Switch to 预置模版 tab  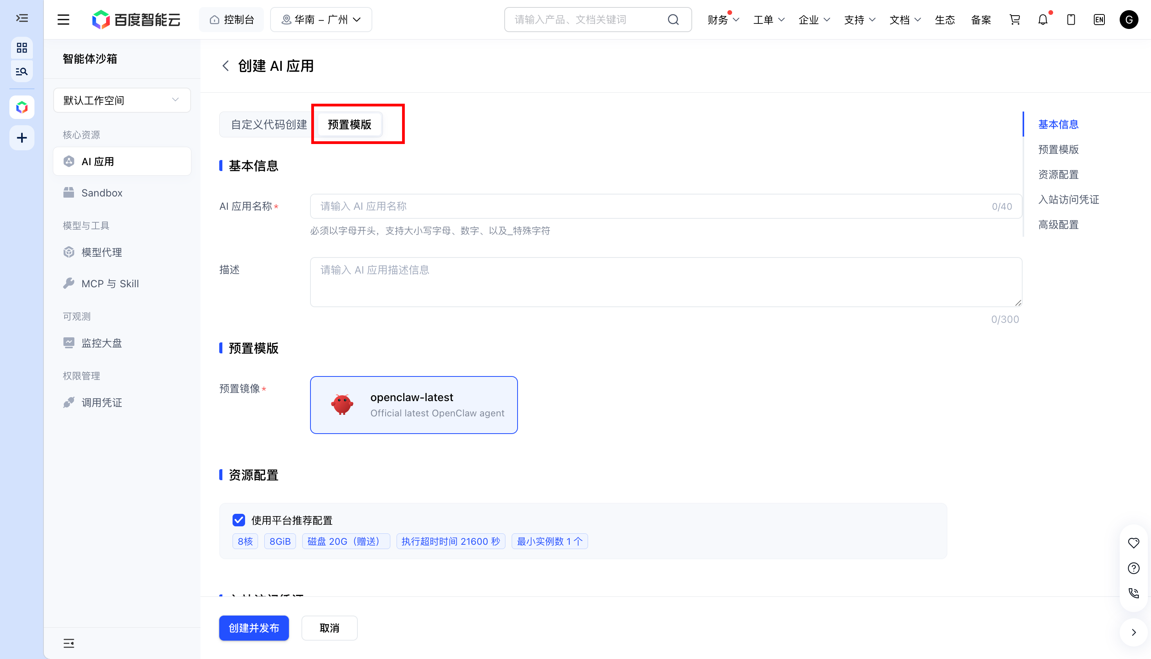click(349, 124)
